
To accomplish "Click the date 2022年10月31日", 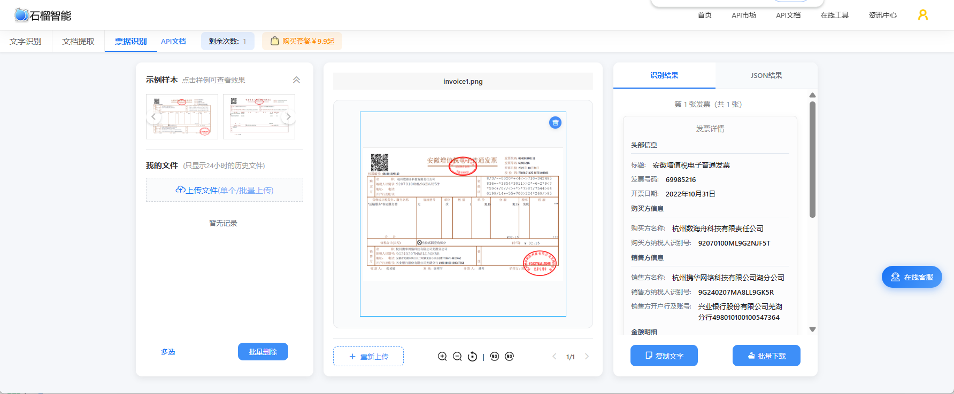I will pyautogui.click(x=690, y=194).
